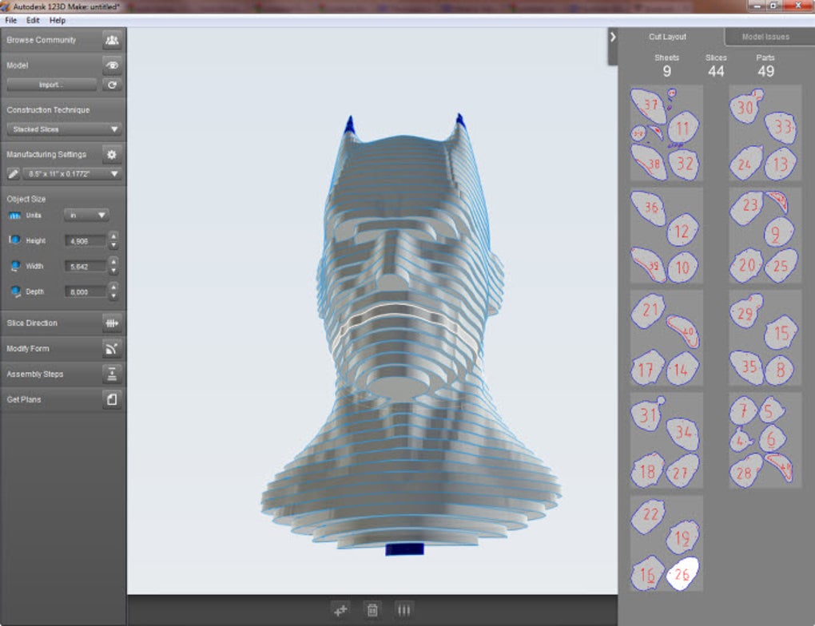Screen dimensions: 815x626
Task: Select part 21 in cut layout
Action: click(x=648, y=311)
